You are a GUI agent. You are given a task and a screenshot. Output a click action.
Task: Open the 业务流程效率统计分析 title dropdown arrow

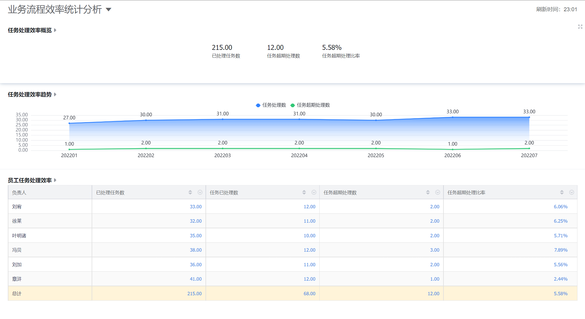(109, 10)
